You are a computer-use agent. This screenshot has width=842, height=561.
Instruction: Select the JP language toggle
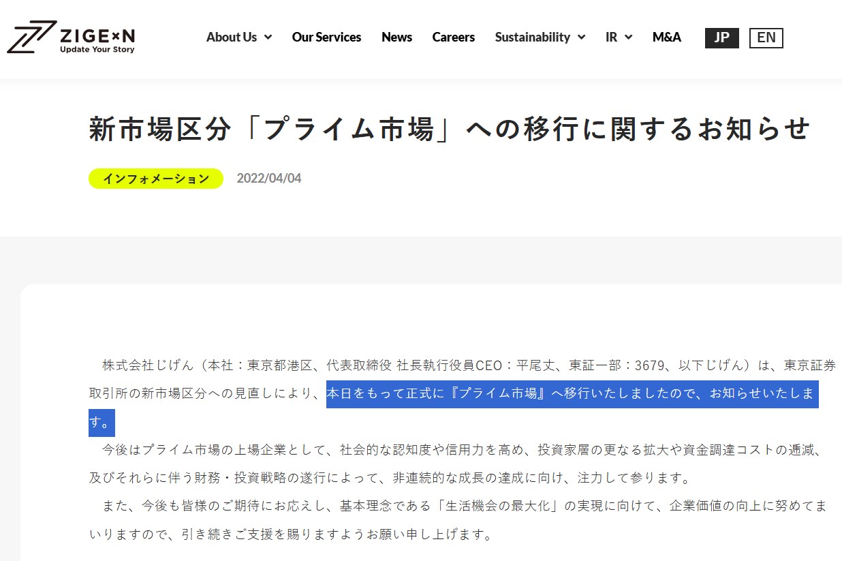click(721, 37)
